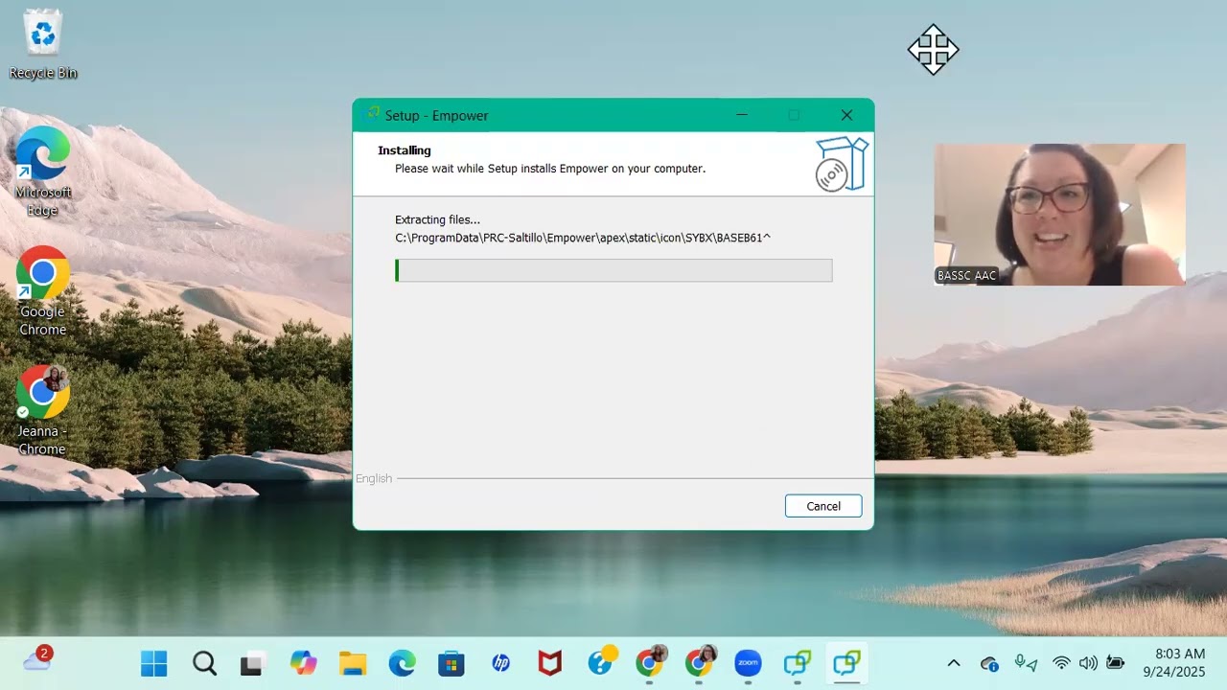The width and height of the screenshot is (1227, 690).
Task: Open the Recycle Bin desktop icon
Action: point(43,44)
